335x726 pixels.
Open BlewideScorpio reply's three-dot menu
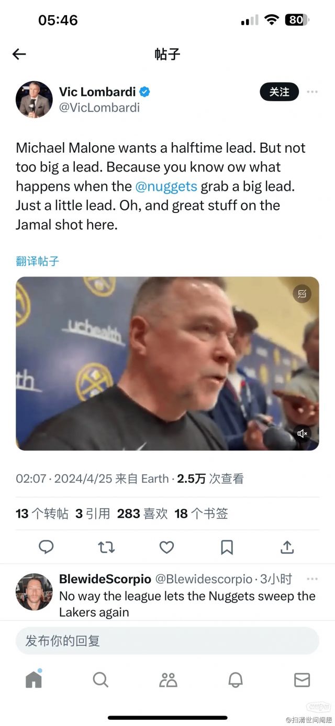[x=312, y=579]
